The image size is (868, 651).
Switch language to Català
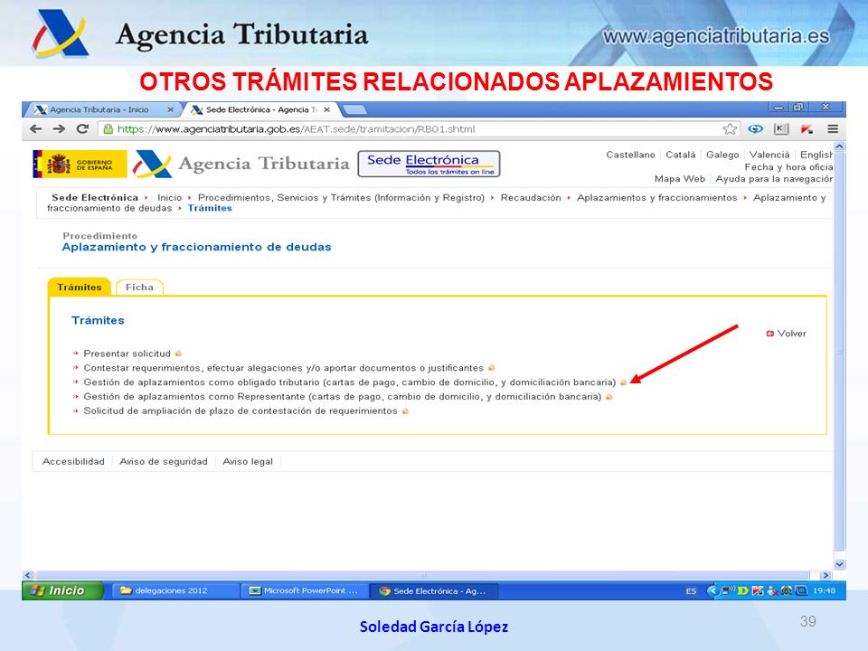coord(680,155)
